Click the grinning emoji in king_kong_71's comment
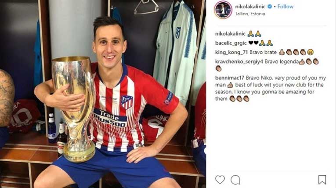This screenshot has width=336, height=188. coord(310,52)
